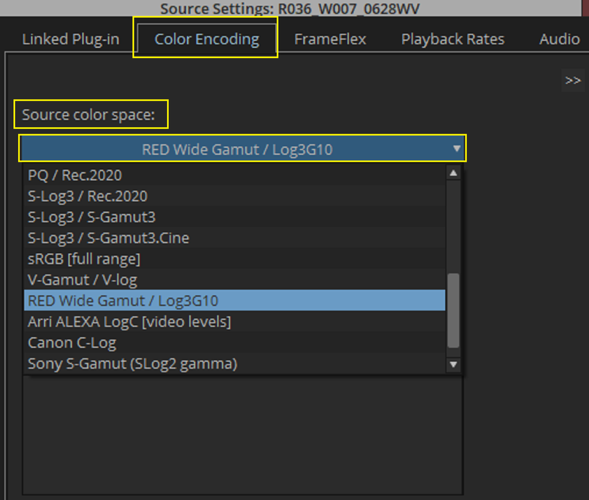Select highlighted RED Wide Gamut / Log3G10 item
This screenshot has height=500, width=589.
pos(234,300)
